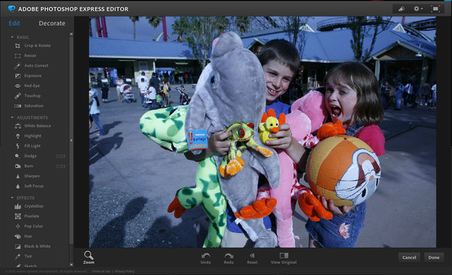
Task: Collapse the Basic section
Action: click(x=12, y=37)
